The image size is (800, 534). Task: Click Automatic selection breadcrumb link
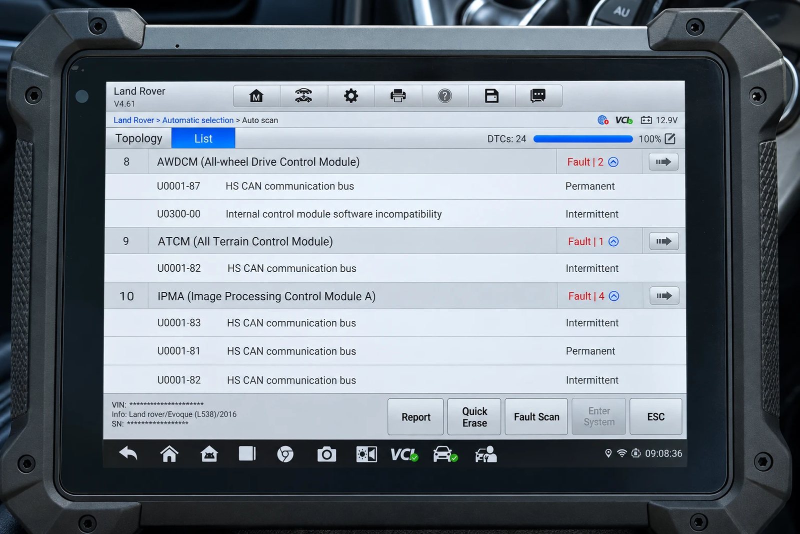coord(198,120)
